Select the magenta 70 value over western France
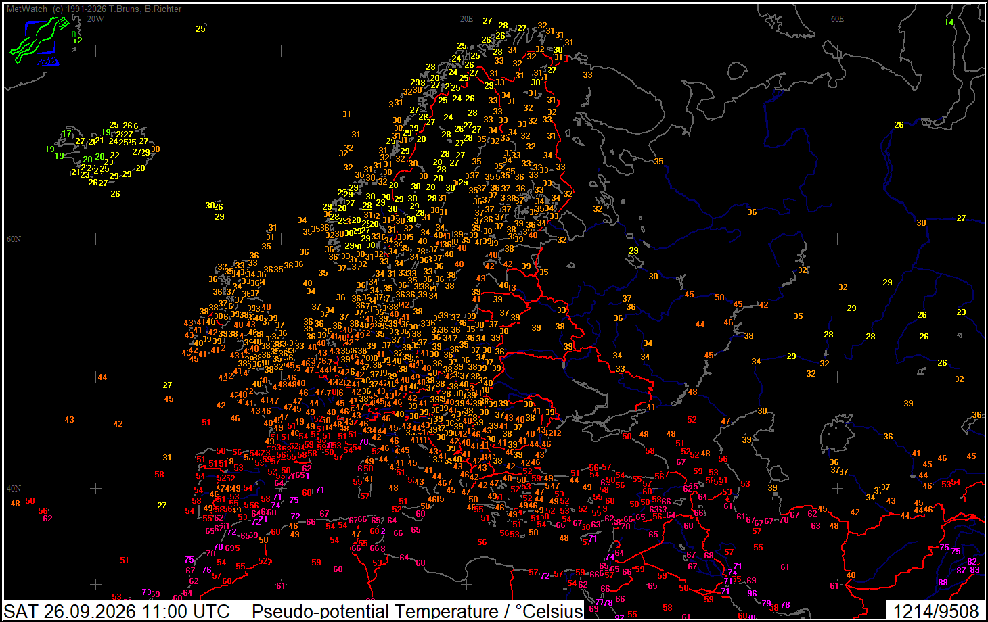This screenshot has width=988, height=622. [363, 441]
